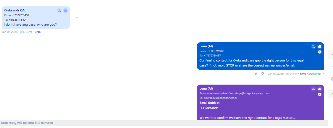Translate Oleksandr QA's incoming message
The width and height of the screenshot is (333, 128).
click(x=60, y=11)
